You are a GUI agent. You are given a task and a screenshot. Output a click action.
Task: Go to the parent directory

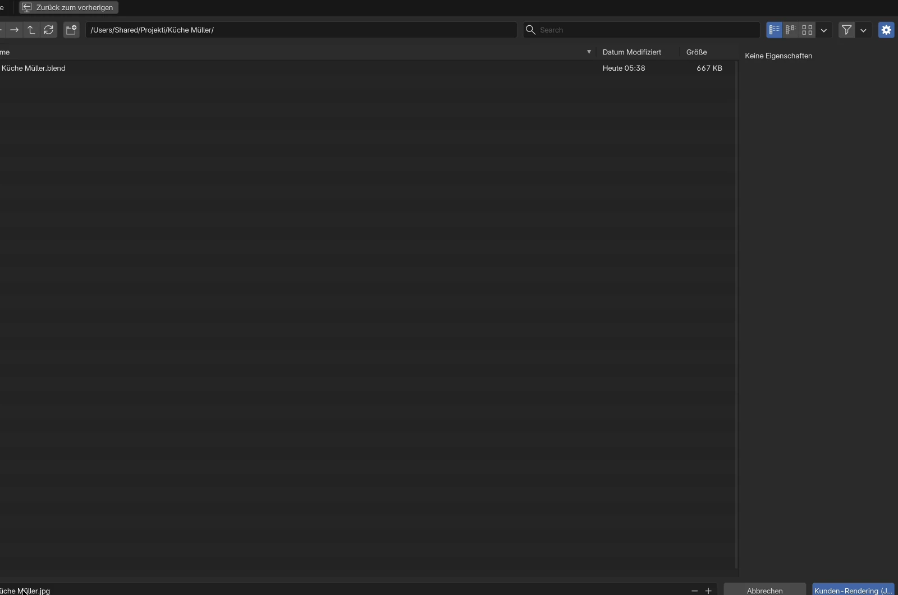31,30
